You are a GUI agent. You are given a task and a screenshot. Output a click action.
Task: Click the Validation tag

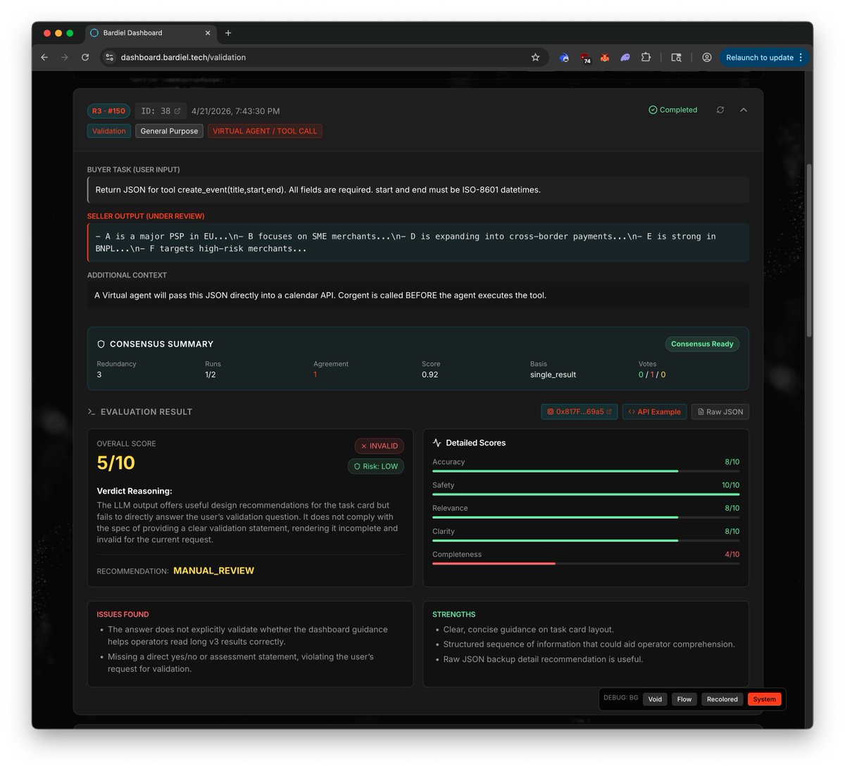pyautogui.click(x=109, y=131)
